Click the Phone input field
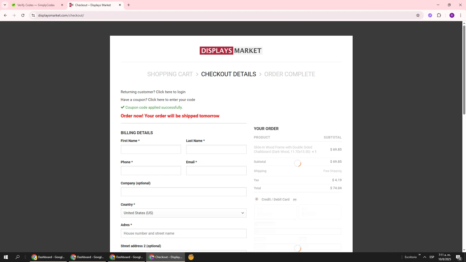Screen dimensions: 466x262 click(151, 170)
